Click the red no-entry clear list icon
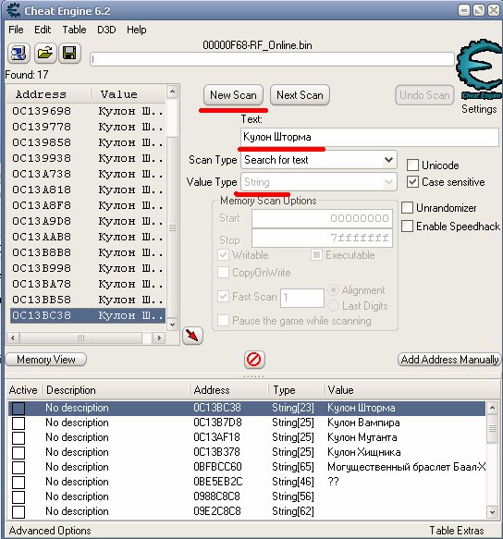This screenshot has height=539, width=503. click(254, 360)
